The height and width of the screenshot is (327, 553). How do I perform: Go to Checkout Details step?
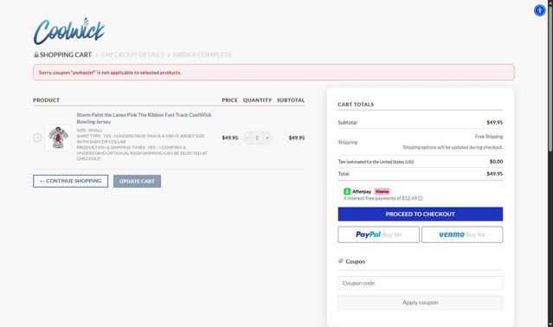pyautogui.click(x=132, y=54)
